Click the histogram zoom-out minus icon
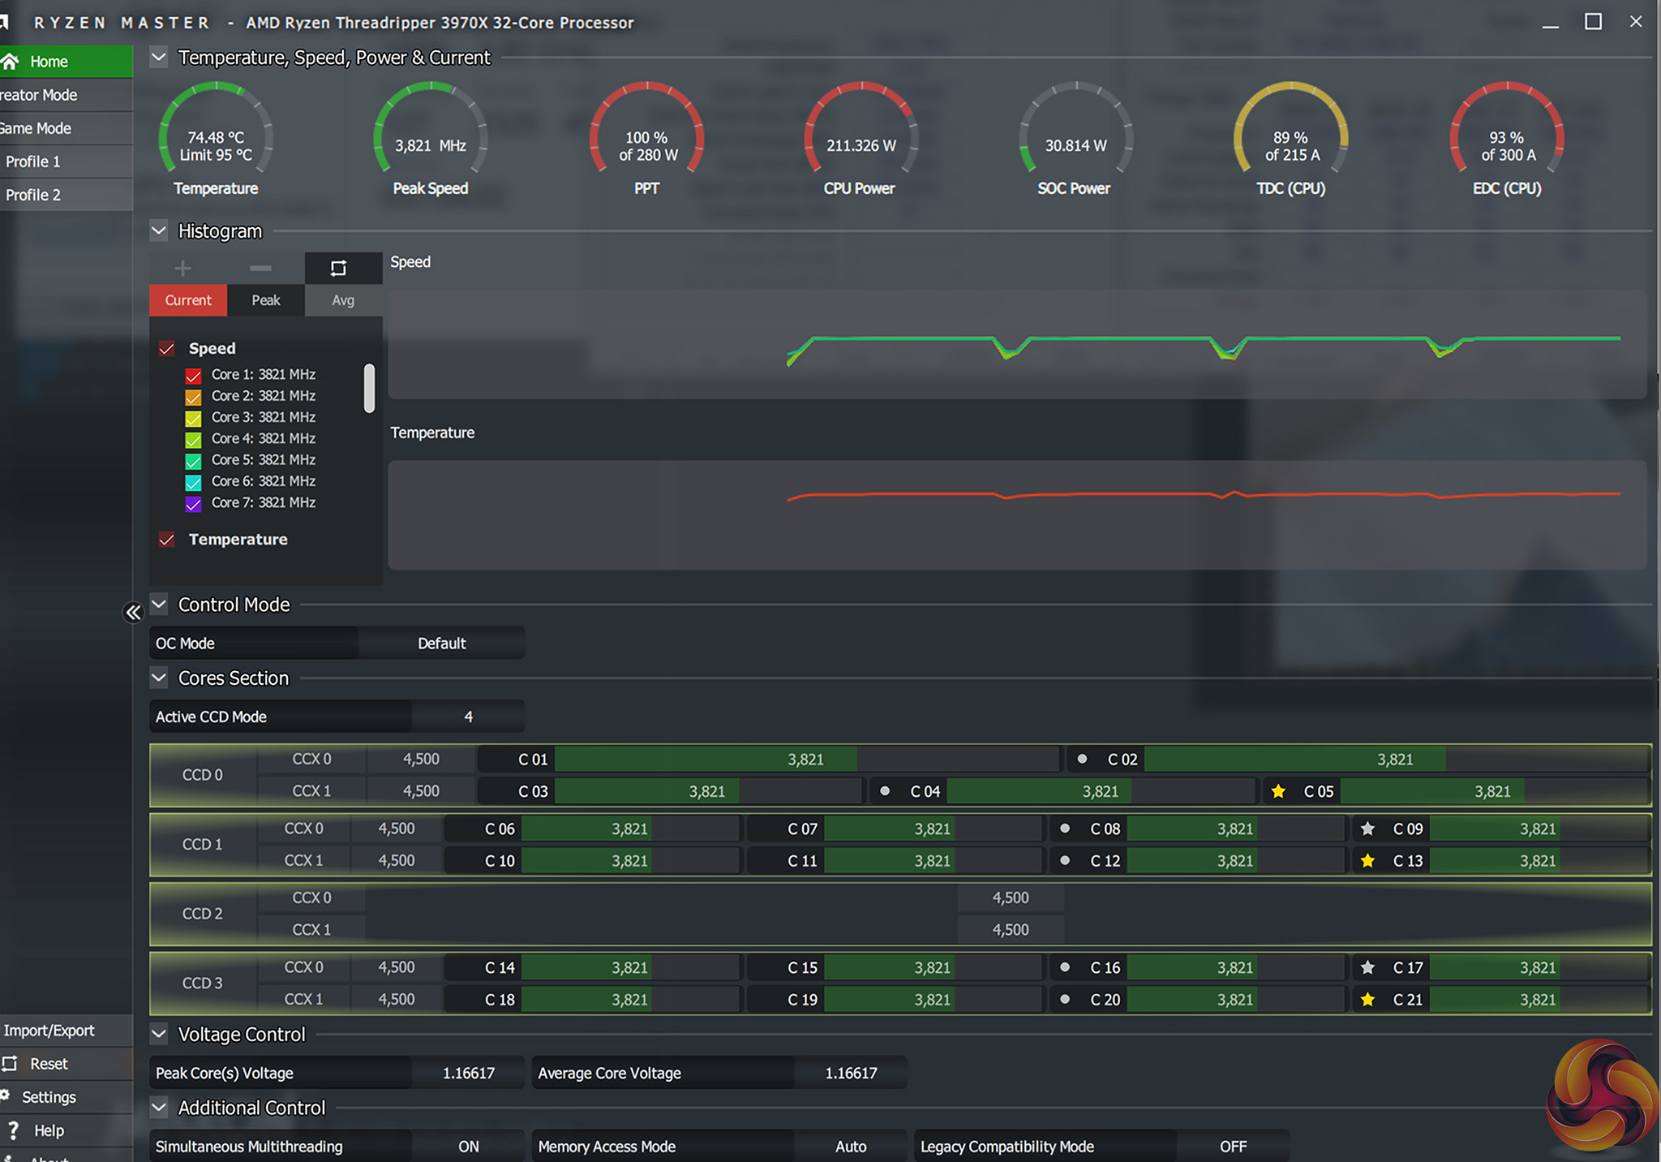 [x=260, y=269]
